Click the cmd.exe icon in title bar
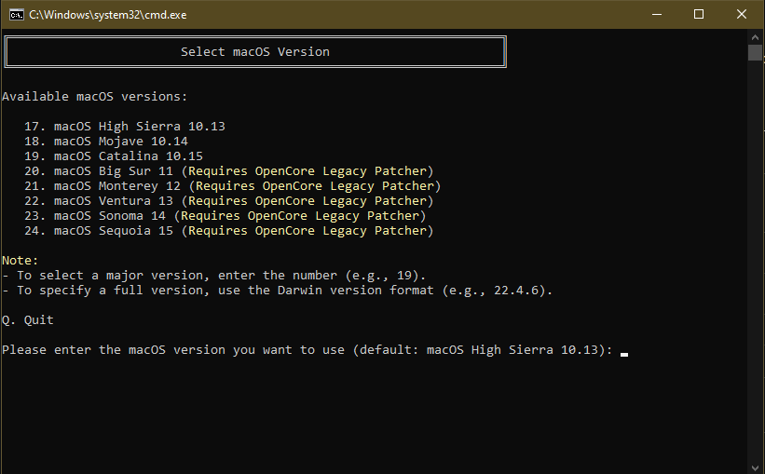This screenshot has width=765, height=474. click(16, 15)
